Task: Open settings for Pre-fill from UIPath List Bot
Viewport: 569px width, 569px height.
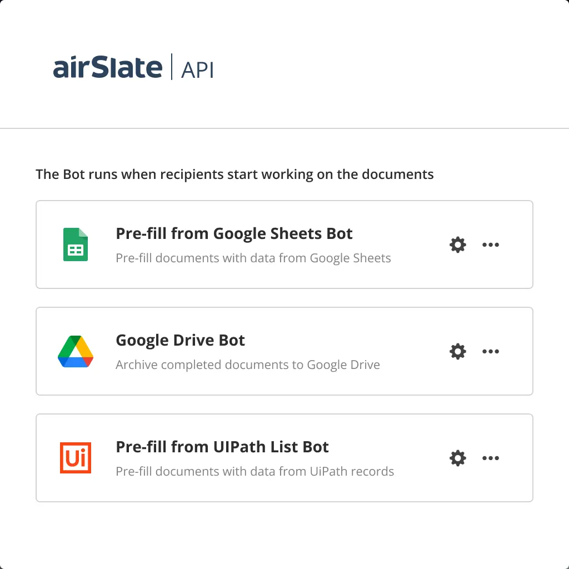Action: (x=457, y=458)
